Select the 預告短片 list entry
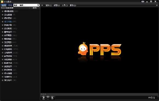159x101 pixels. (x=10, y=80)
